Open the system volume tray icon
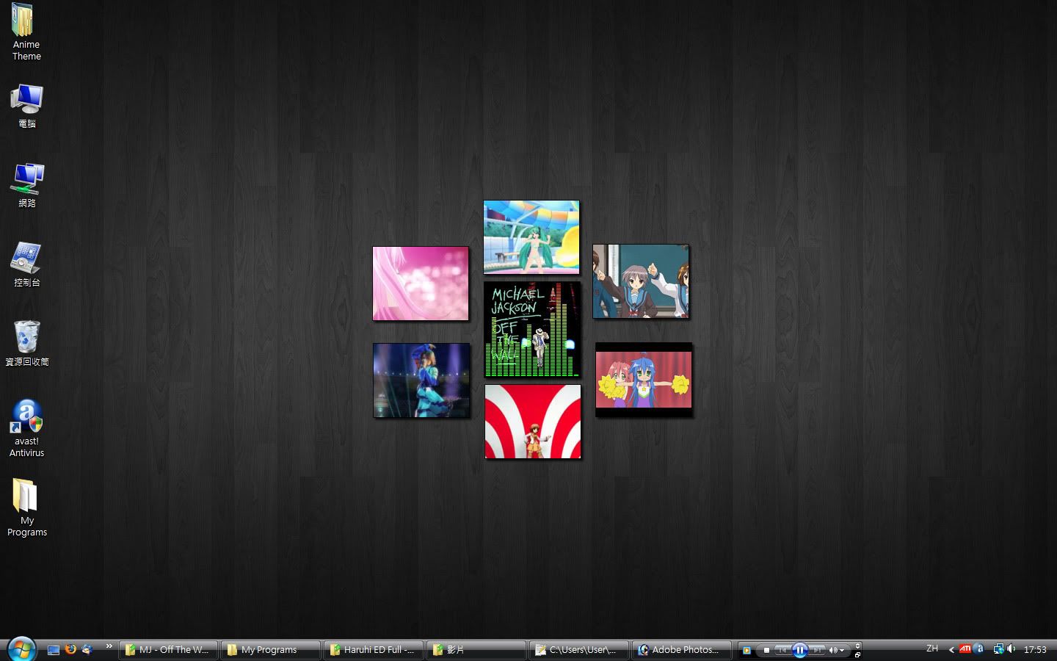 (x=1011, y=649)
